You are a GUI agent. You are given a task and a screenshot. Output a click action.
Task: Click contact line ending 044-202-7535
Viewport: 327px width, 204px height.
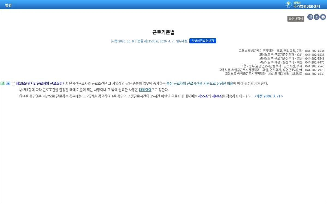pyautogui.click(x=292, y=55)
